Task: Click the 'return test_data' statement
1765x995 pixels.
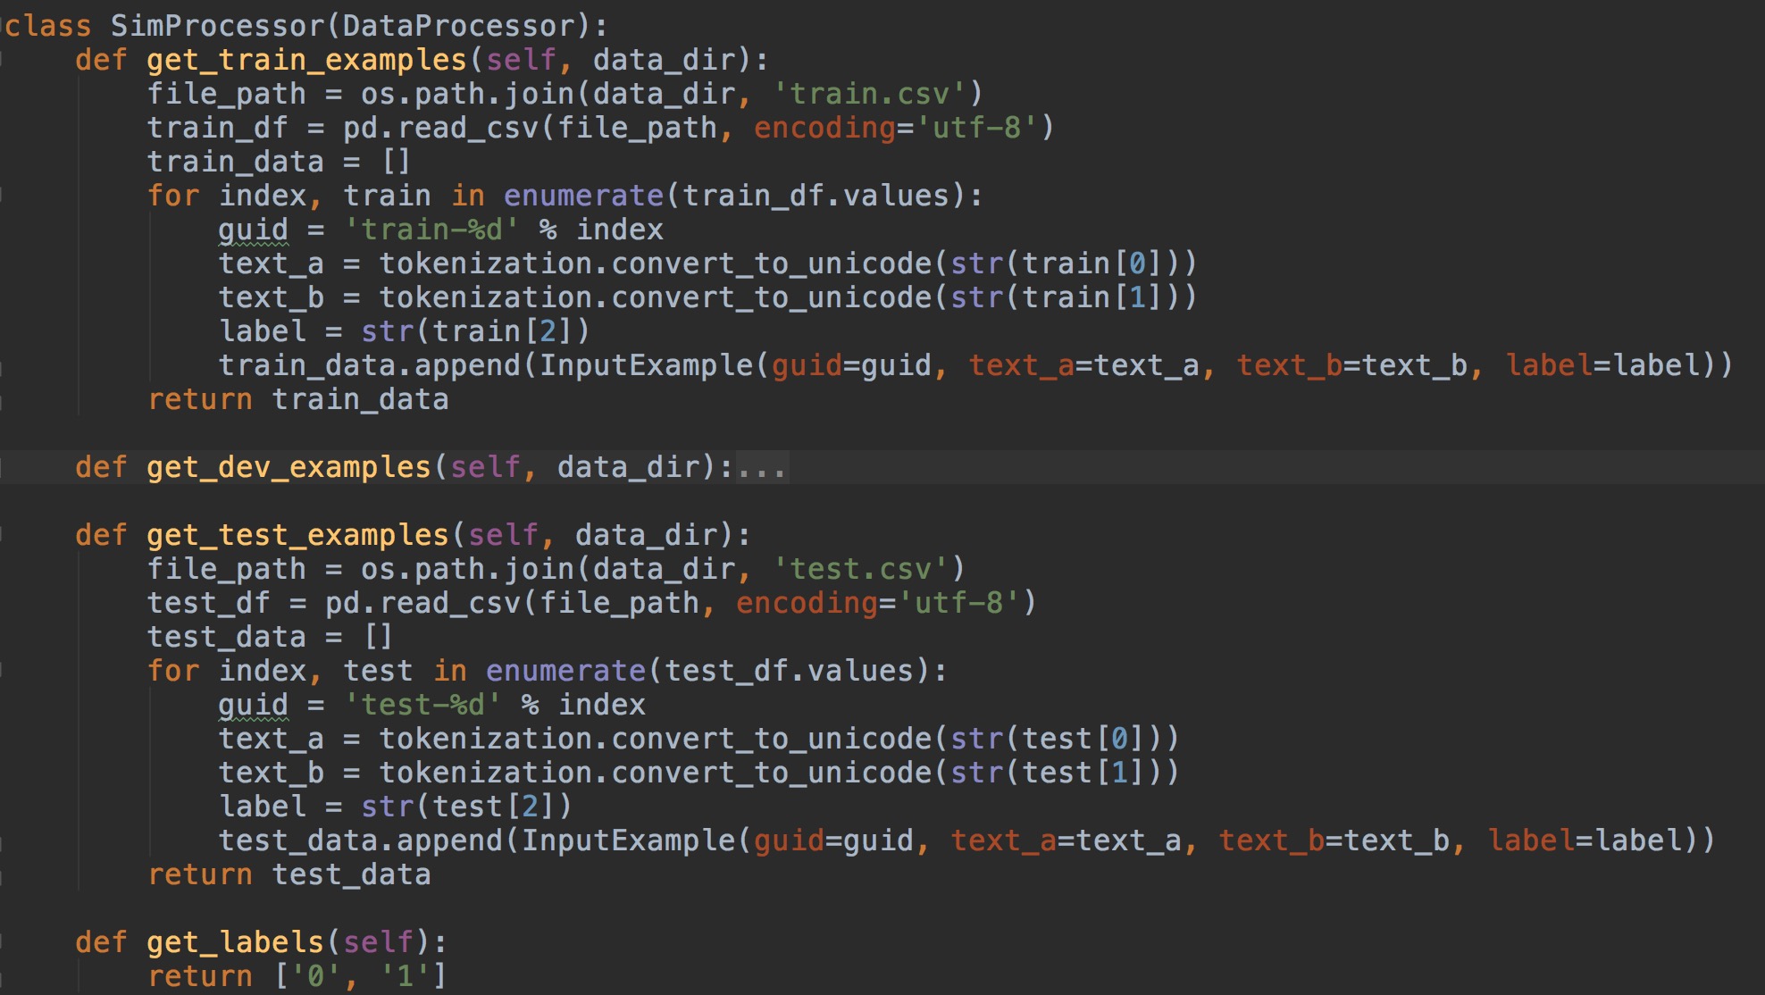Action: (289, 874)
